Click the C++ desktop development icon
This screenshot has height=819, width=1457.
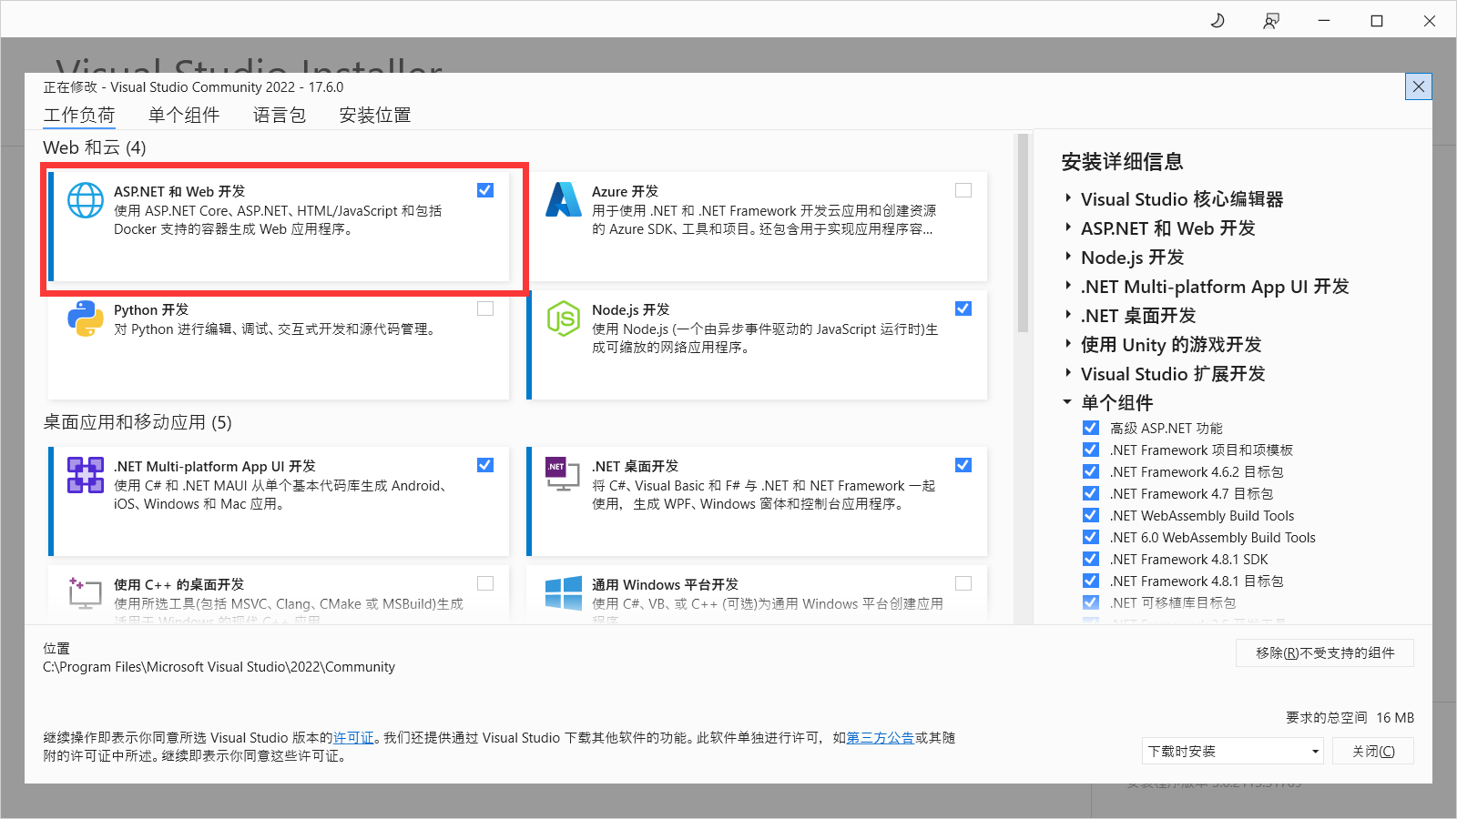point(86,592)
